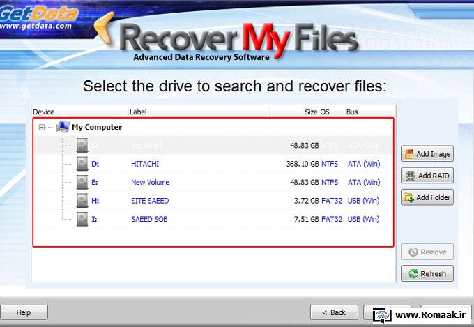
Task: Open Help
Action: coord(24,312)
